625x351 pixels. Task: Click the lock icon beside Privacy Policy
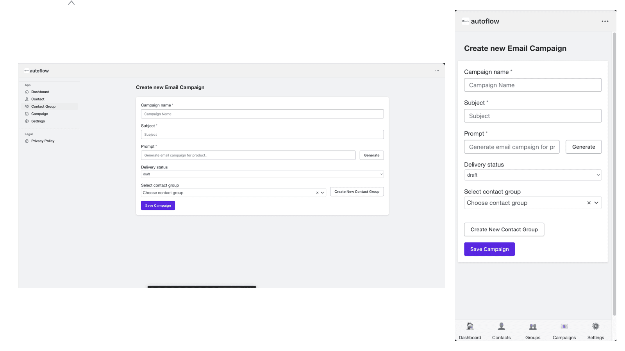point(27,141)
